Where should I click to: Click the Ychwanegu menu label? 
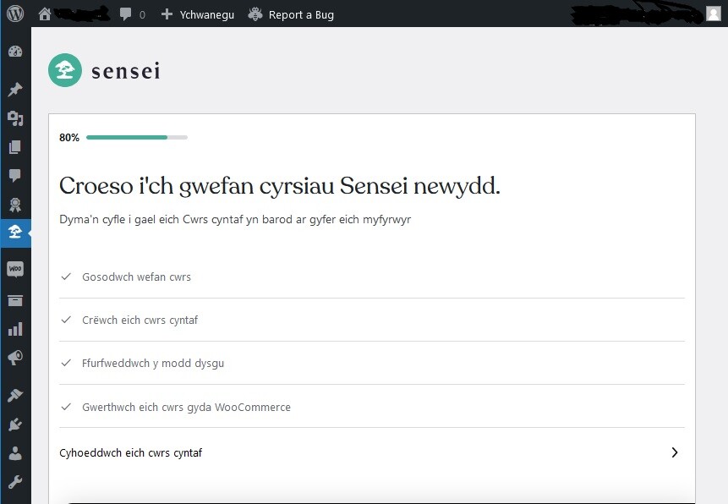click(x=207, y=15)
